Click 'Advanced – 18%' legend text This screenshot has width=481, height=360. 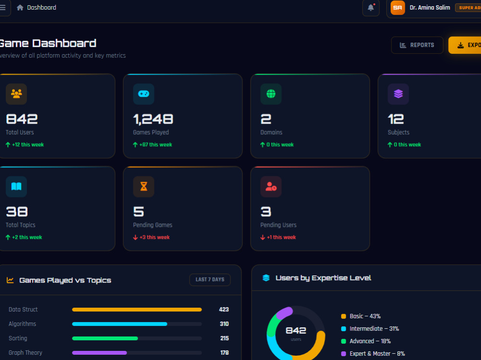(370, 341)
